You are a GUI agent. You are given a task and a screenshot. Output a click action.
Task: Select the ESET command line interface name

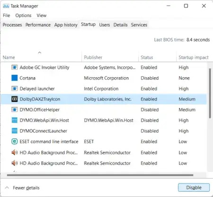tap(49, 142)
